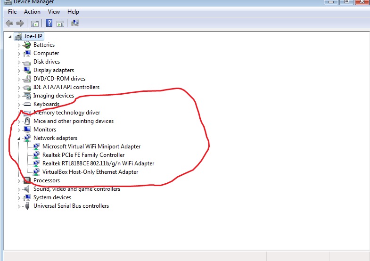This screenshot has width=370, height=261.
Task: Select VirtualBox Host-Only Ethernet Adapter text
Action: tap(90, 172)
